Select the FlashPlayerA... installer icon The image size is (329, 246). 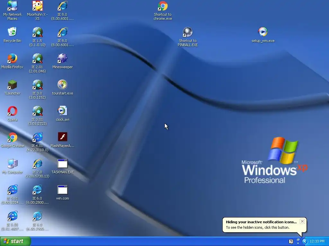(63, 137)
